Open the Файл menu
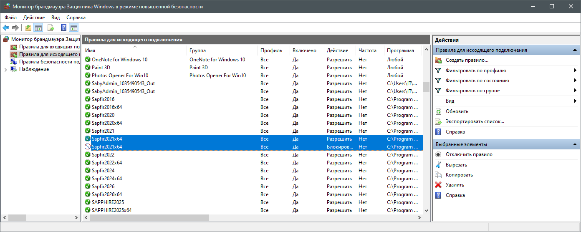This screenshot has height=232, width=581. [x=11, y=18]
